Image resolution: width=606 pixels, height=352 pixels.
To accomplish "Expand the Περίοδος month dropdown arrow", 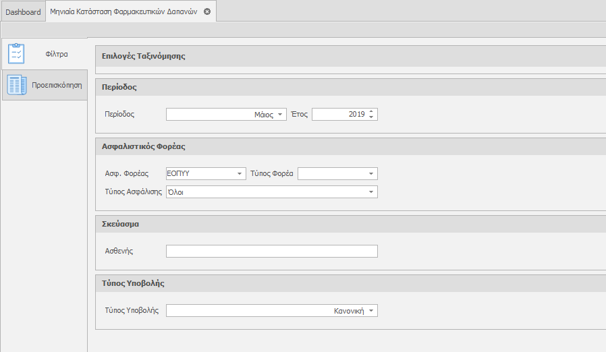I will [x=281, y=115].
